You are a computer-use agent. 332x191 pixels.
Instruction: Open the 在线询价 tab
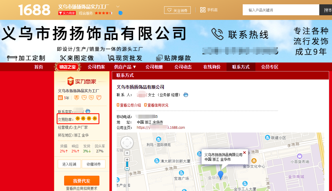click(x=212, y=67)
